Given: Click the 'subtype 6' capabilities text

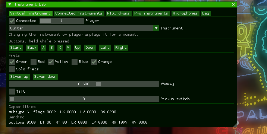Looking at the screenshot, I should [19, 112].
